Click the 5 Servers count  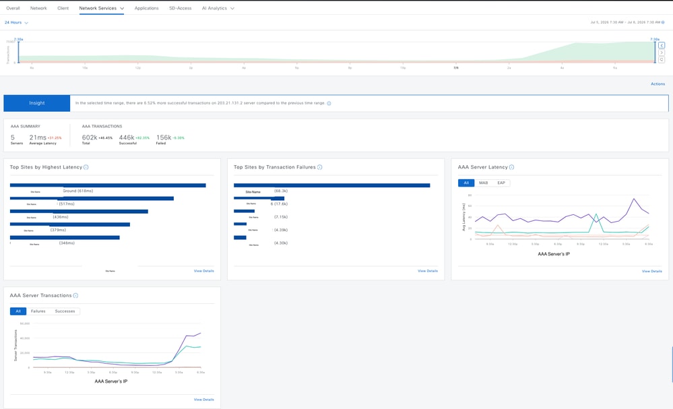click(13, 137)
